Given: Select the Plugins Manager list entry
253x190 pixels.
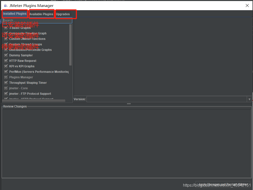Looking at the screenshot, I should click(21, 77).
